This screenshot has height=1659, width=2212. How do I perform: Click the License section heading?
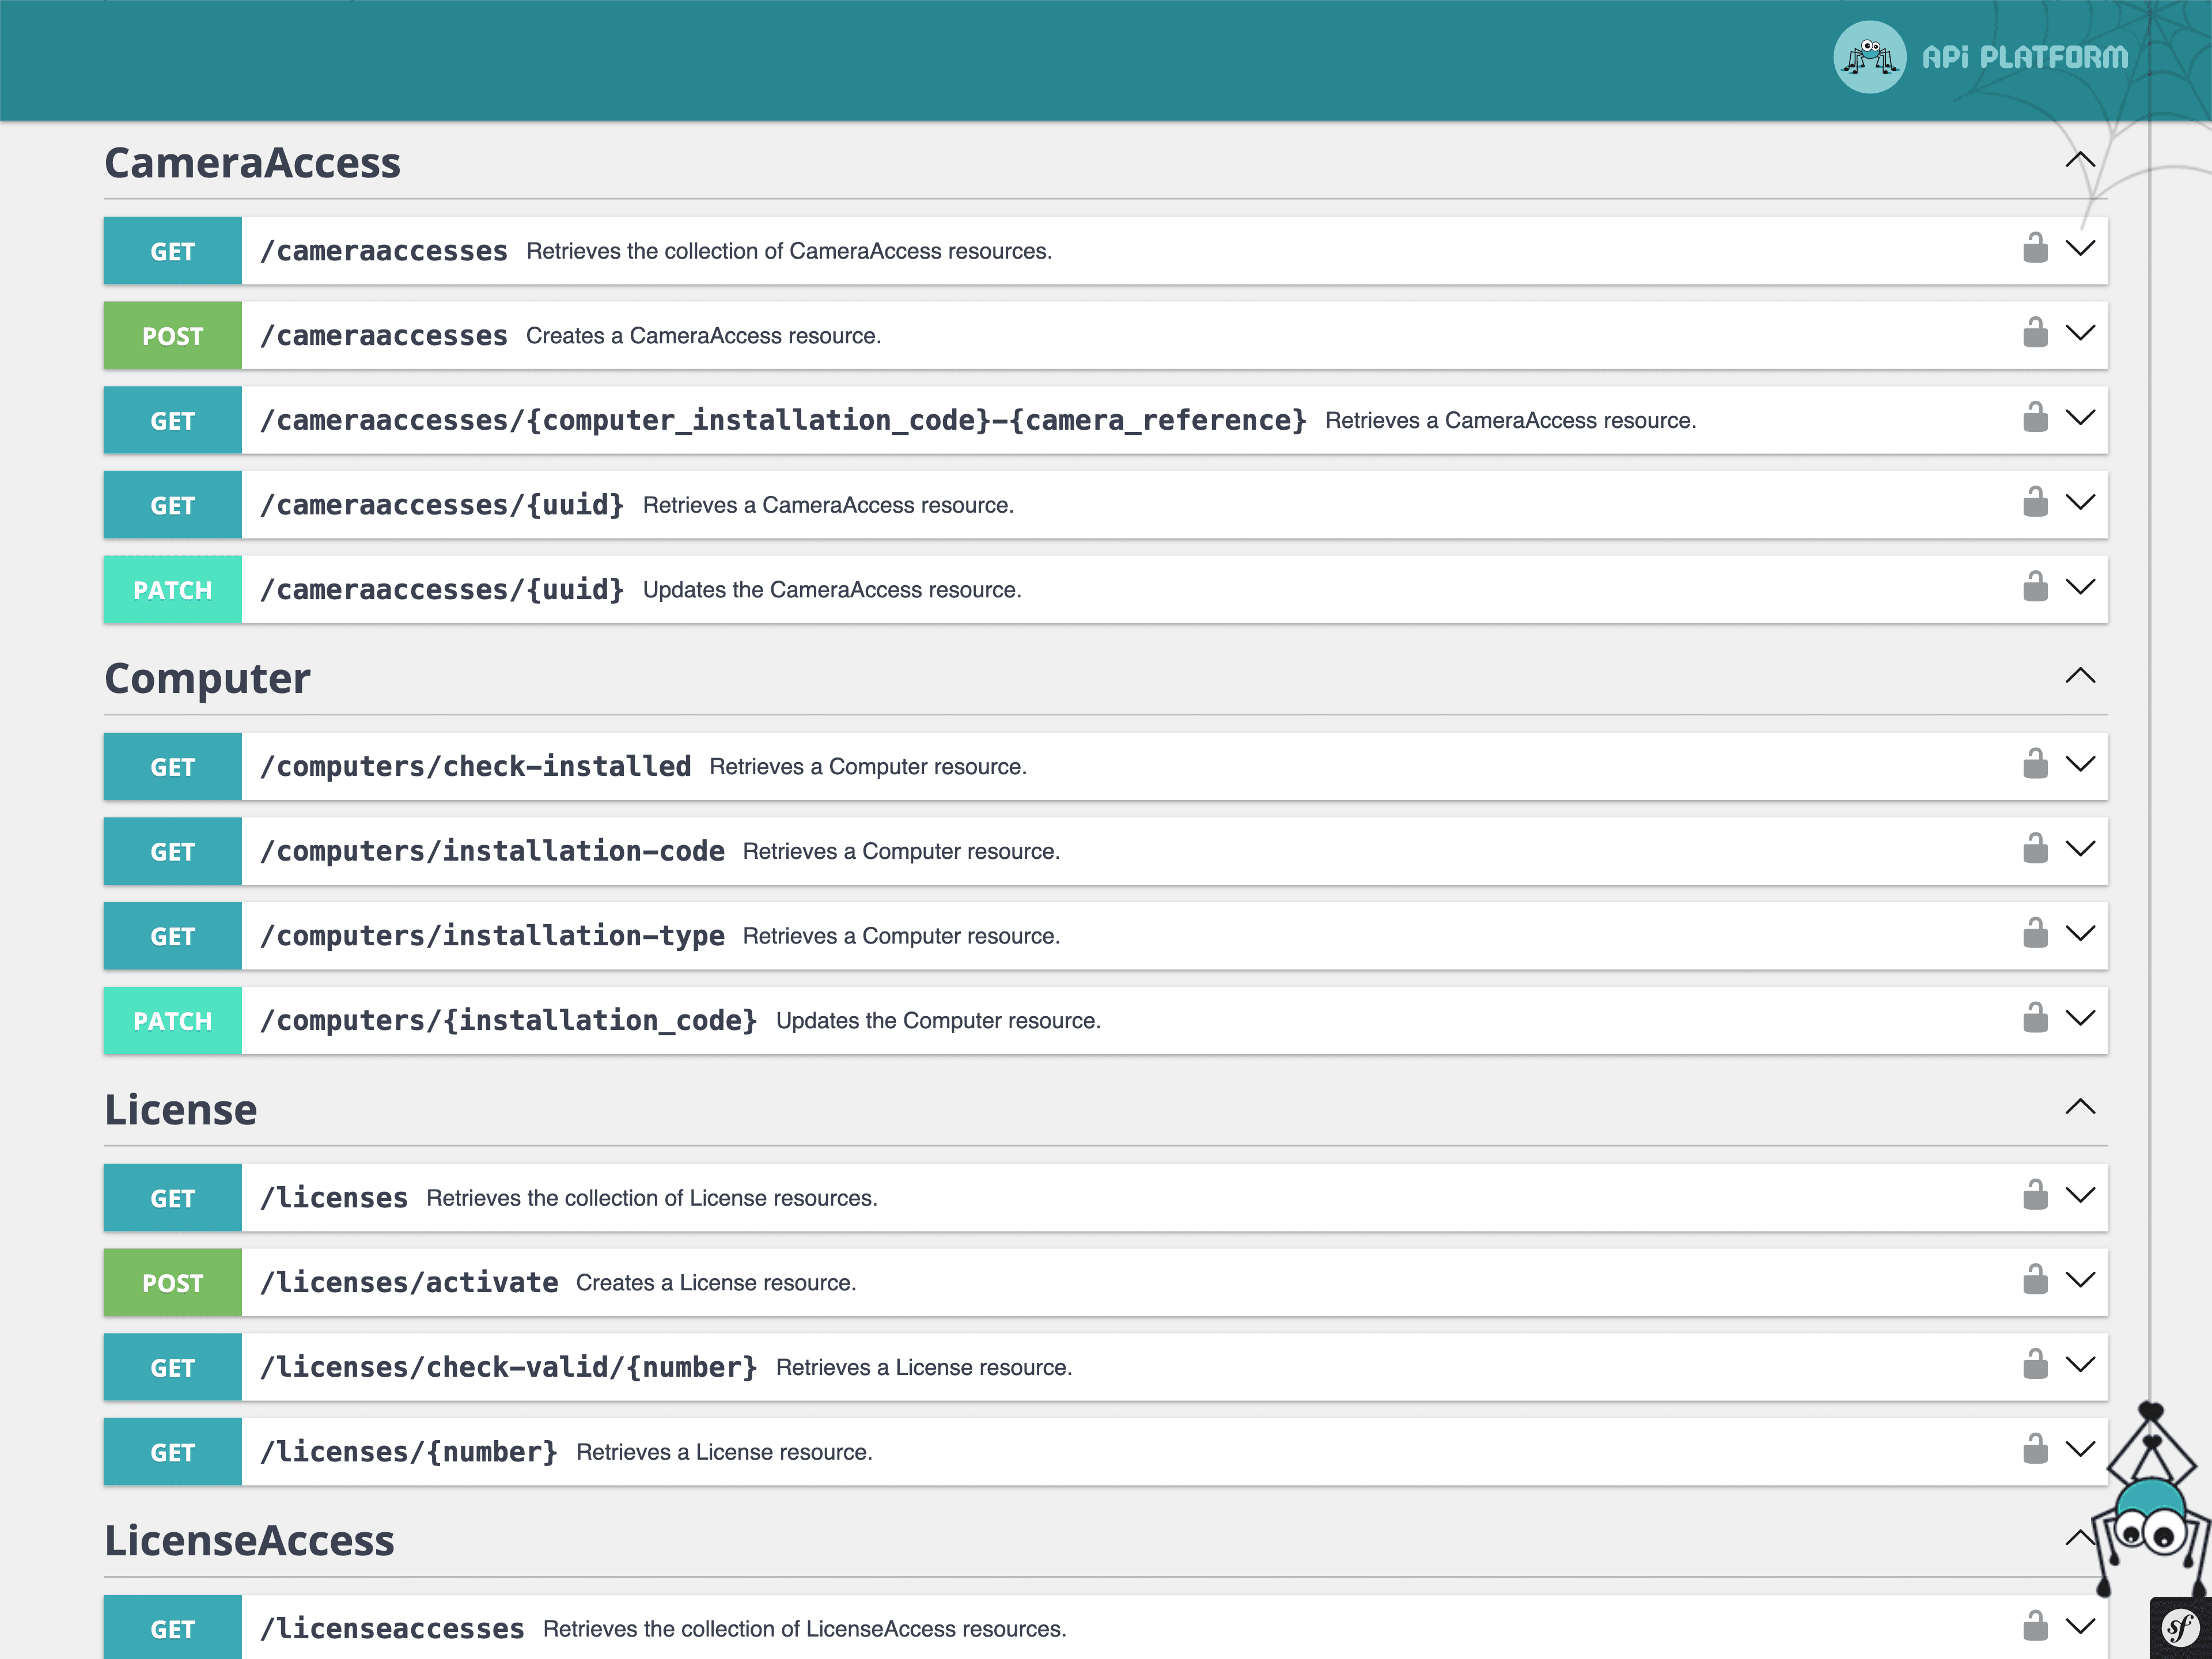[181, 1108]
